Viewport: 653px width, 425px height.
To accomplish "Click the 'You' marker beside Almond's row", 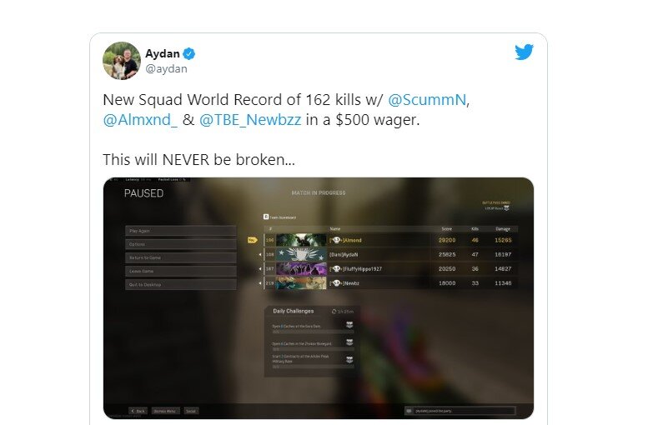I will 253,240.
